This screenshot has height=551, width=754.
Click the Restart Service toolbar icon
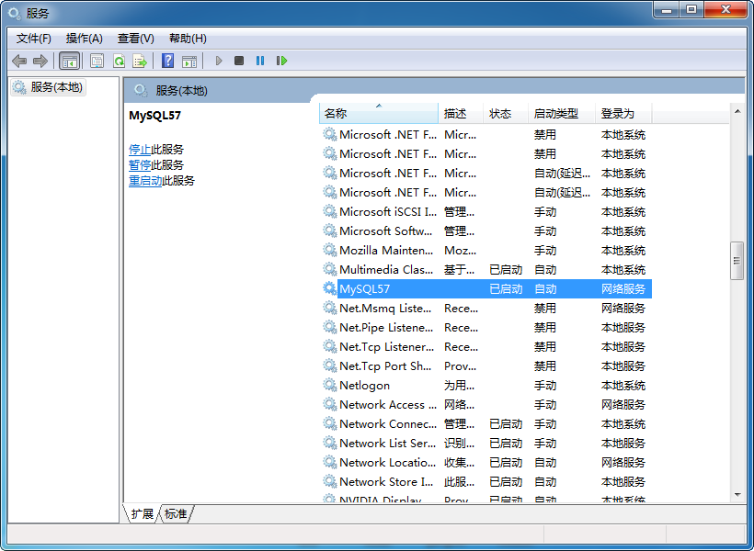281,61
